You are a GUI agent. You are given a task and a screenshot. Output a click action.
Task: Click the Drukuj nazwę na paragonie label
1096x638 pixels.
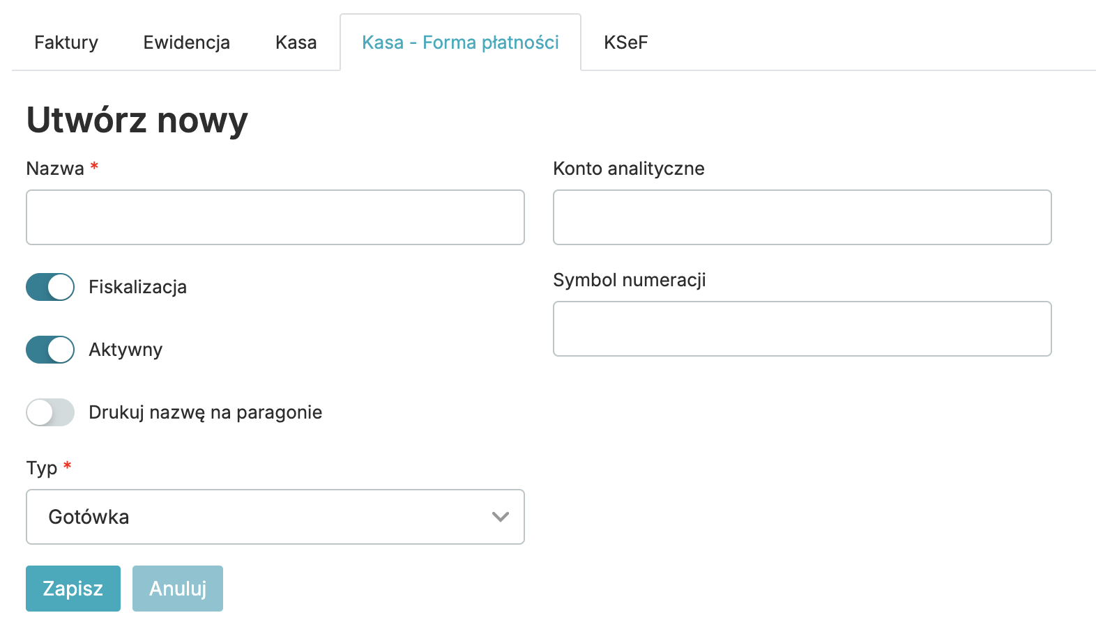[205, 412]
